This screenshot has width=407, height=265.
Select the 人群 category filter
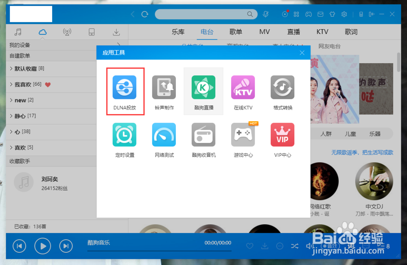click(x=326, y=134)
